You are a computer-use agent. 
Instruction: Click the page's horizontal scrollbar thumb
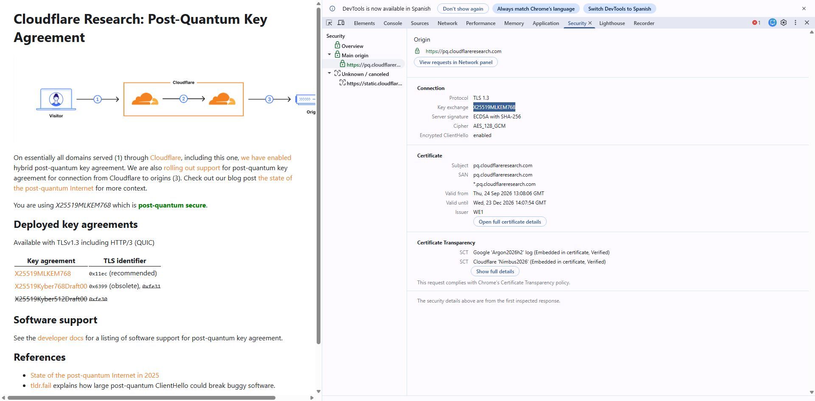pos(141,398)
